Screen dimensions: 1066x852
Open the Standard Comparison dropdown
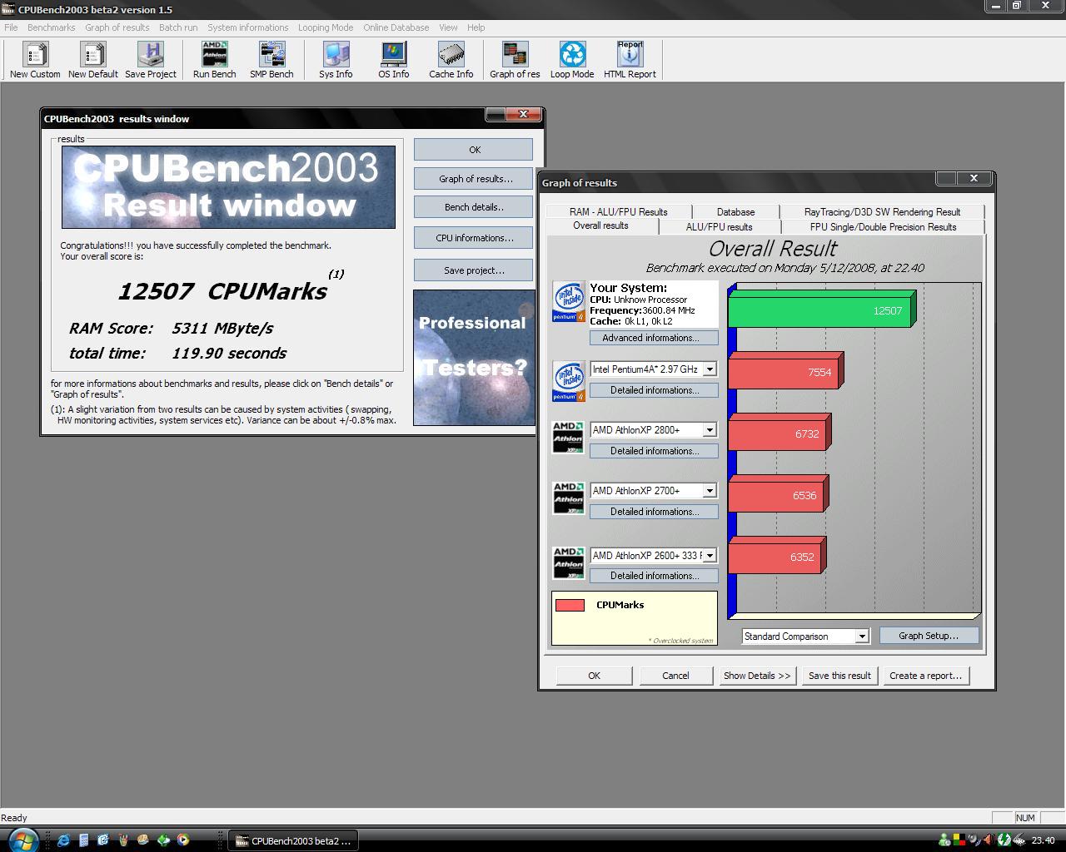862,637
